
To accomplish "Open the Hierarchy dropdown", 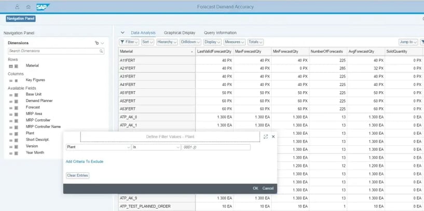I will point(167,42).
